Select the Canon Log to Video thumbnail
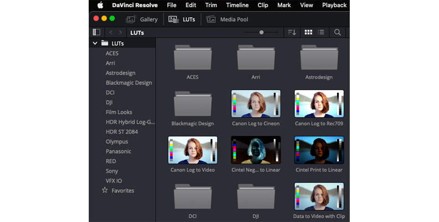The height and width of the screenshot is (222, 439). 193,150
